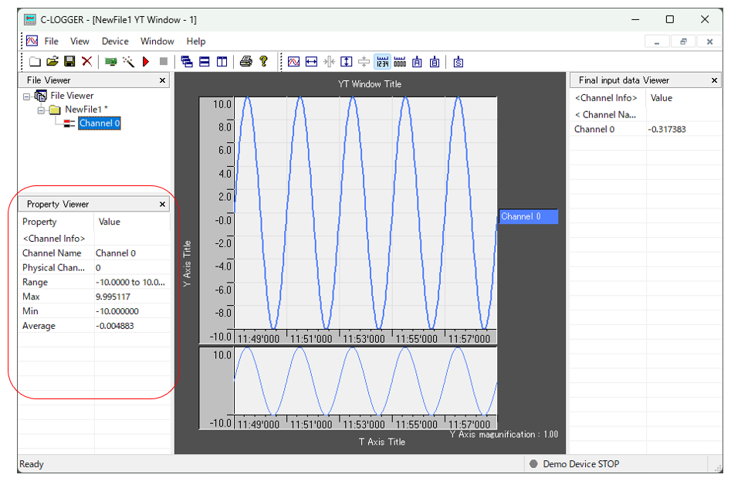
Task: Click the New file toolbar icon
Action: (x=35, y=62)
